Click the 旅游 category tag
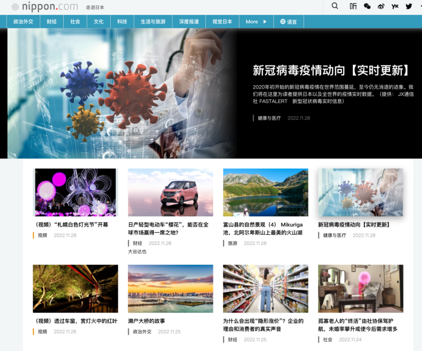 coord(233,243)
